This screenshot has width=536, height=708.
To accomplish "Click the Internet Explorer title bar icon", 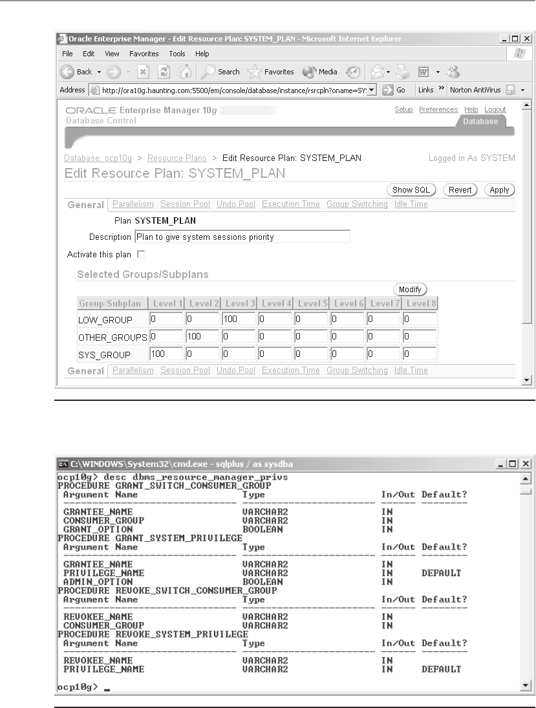I will click(63, 39).
